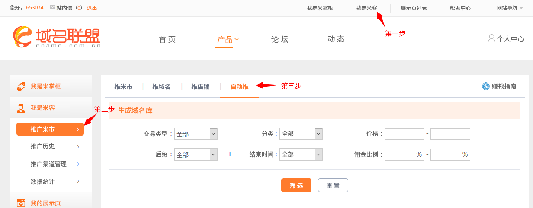Click the orange 筛选 button
533x208 pixels.
[296, 185]
